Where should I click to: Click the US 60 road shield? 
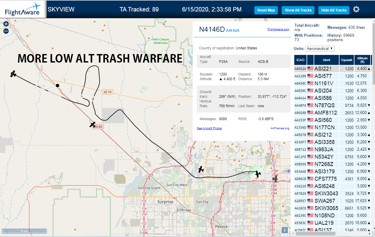coord(98,127)
